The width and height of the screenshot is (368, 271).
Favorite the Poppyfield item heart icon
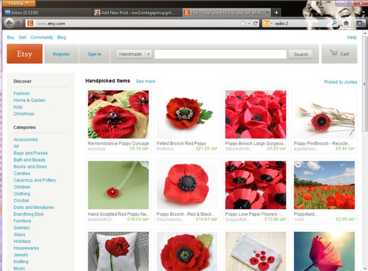pyautogui.click(x=298, y=165)
